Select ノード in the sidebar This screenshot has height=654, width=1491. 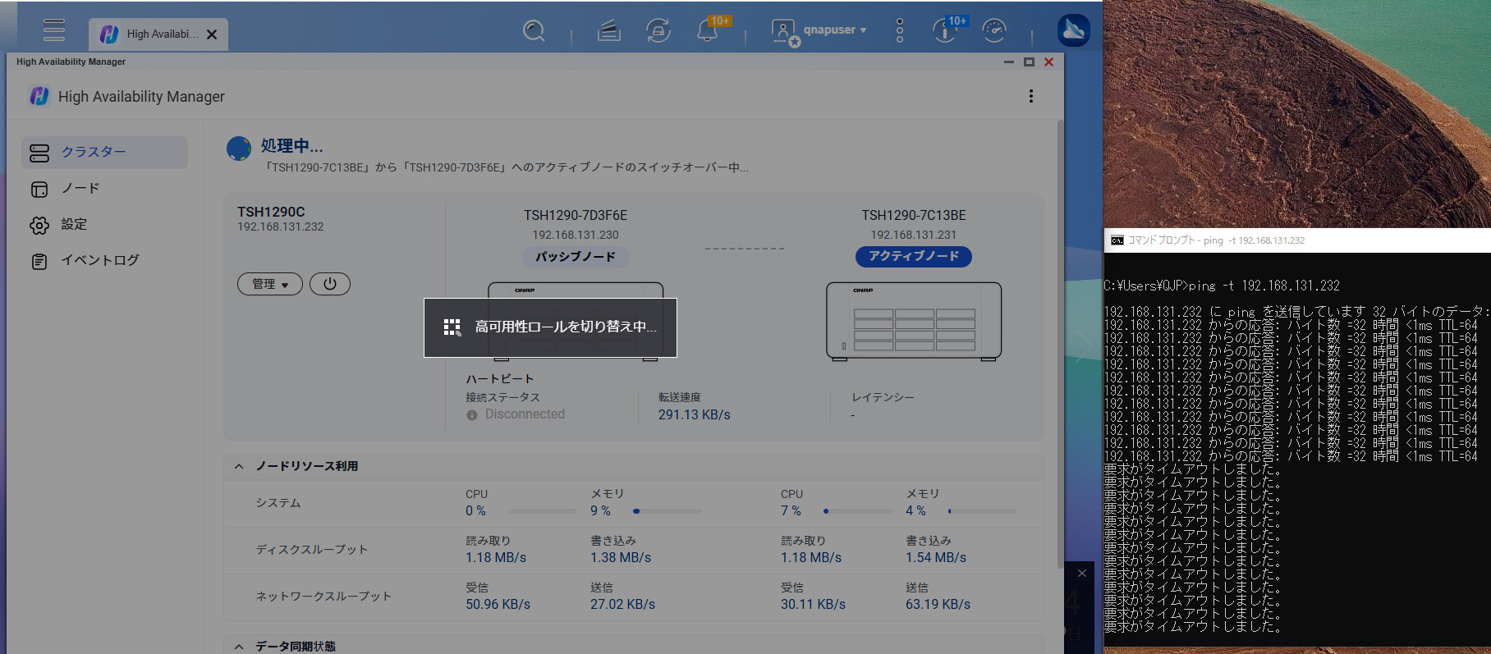coord(105,188)
